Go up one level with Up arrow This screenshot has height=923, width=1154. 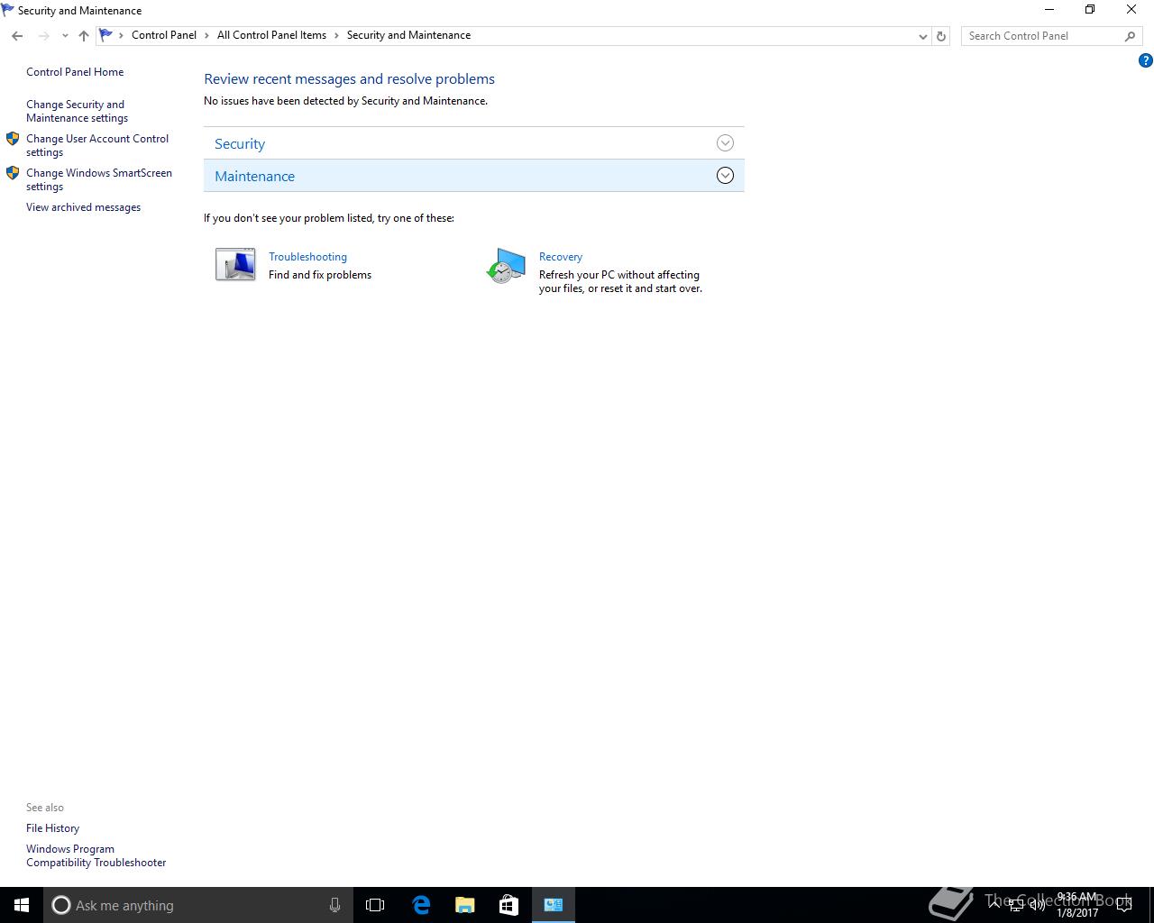[x=84, y=36]
